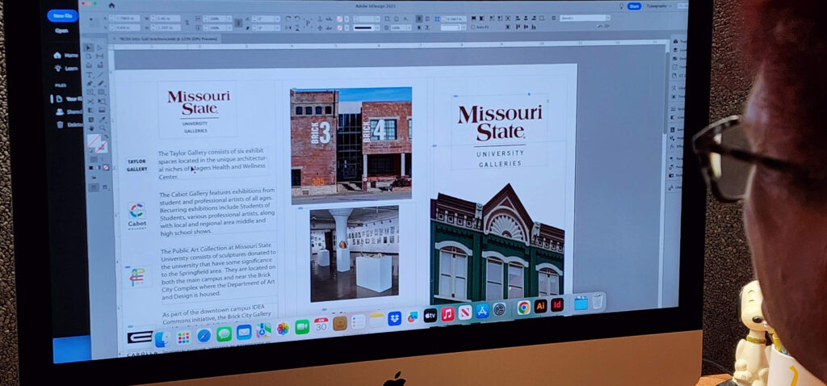This screenshot has width=827, height=386.
Task: Open the Typography workspace dropdown
Action: 661,6
